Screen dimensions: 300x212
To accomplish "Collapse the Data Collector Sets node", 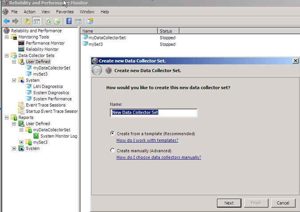I will (x=7, y=55).
